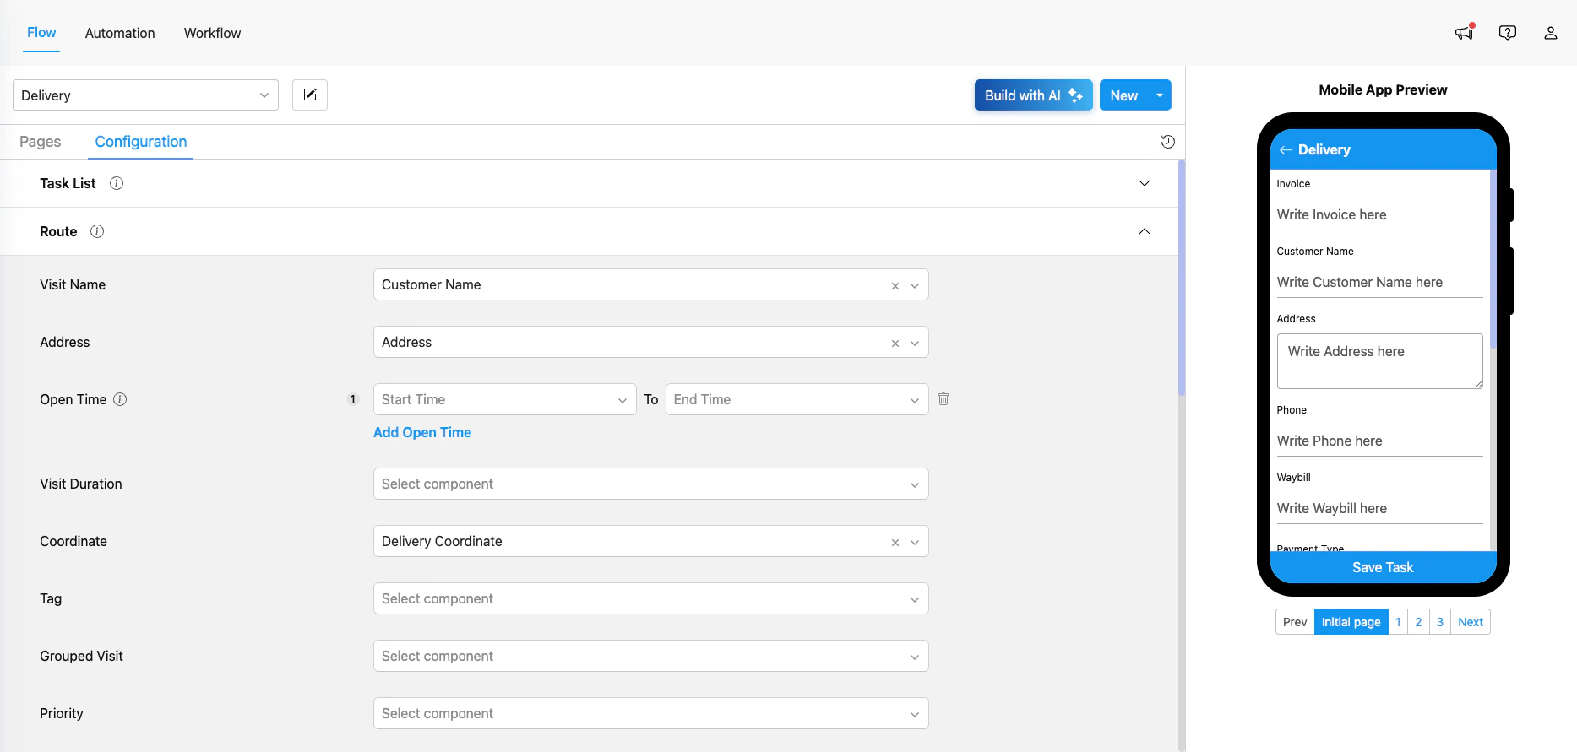Switch to the Flow tab
Image resolution: width=1577 pixels, height=752 pixels.
[41, 33]
